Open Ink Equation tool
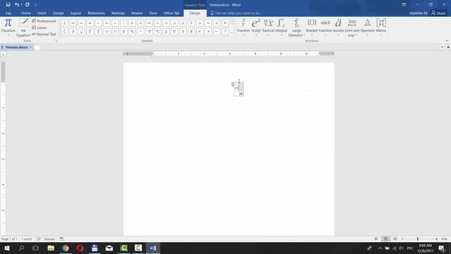The image size is (451, 254). (23, 28)
